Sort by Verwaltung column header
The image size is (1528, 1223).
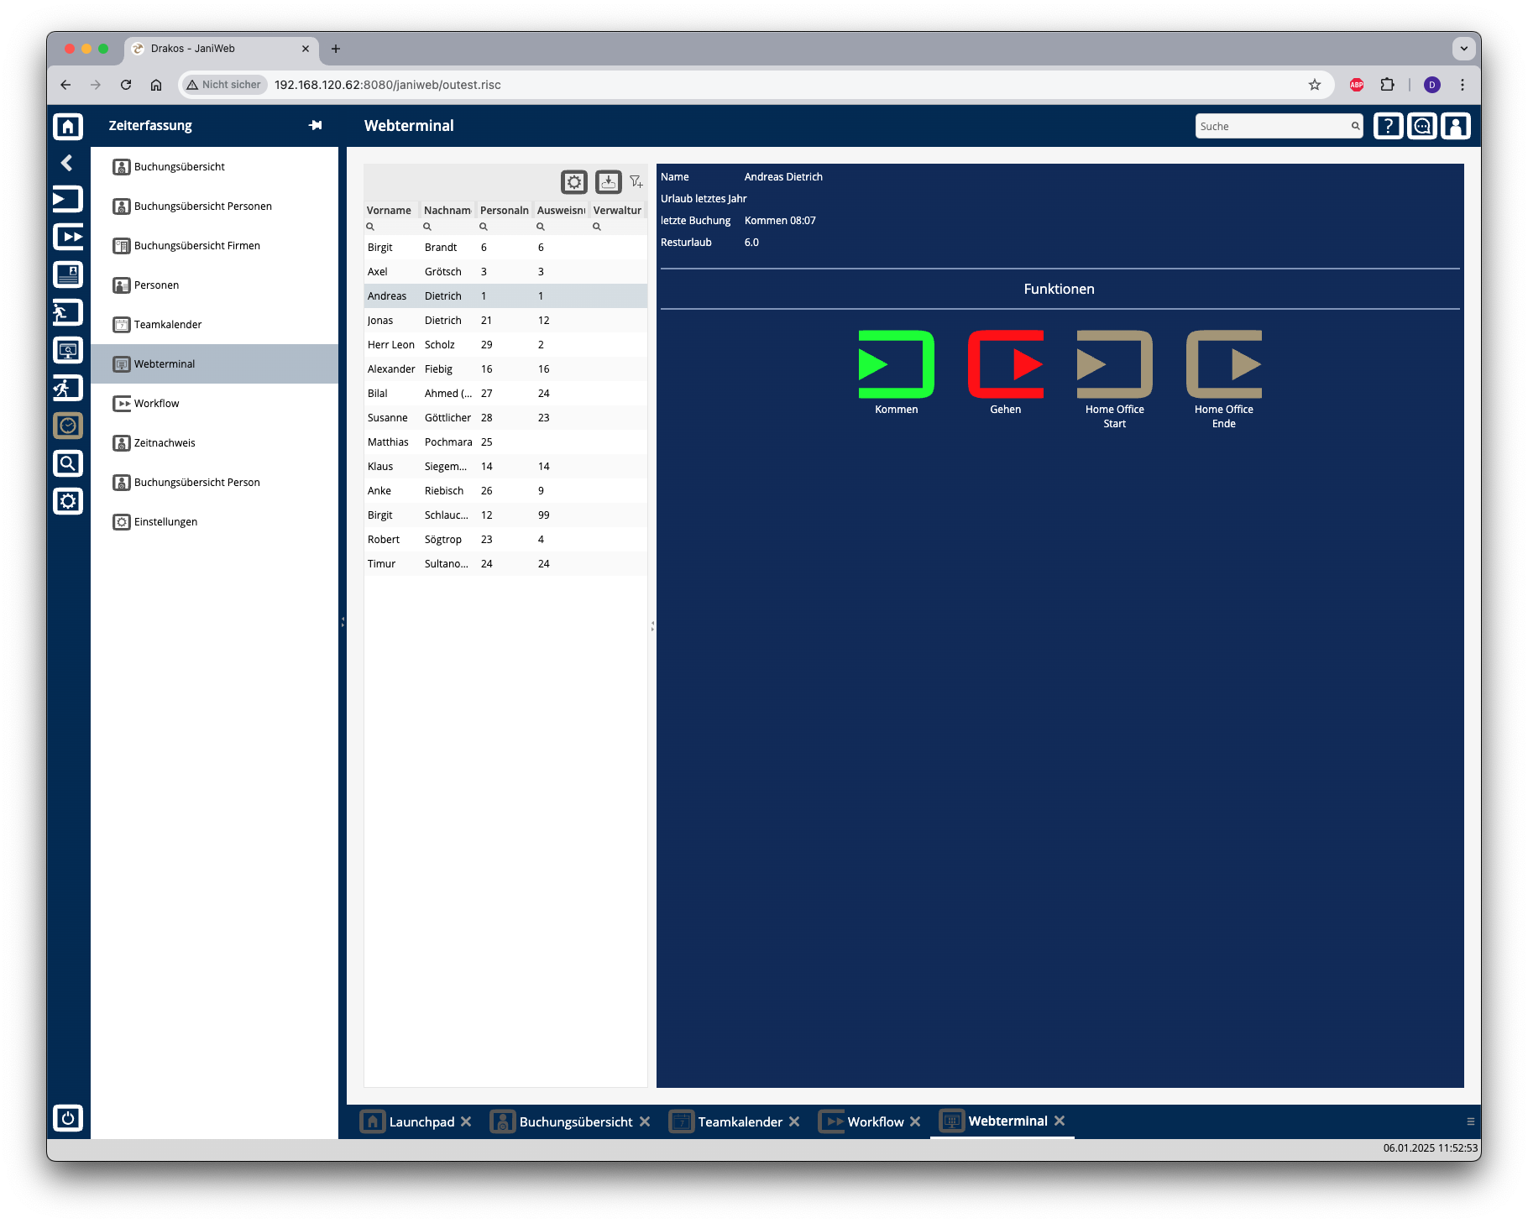click(617, 211)
